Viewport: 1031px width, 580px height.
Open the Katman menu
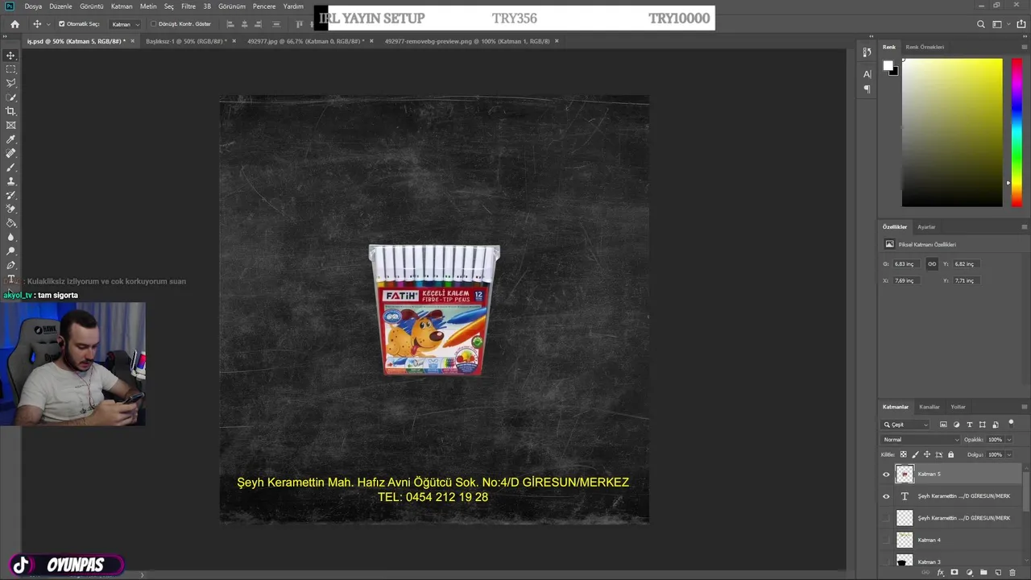(x=122, y=6)
